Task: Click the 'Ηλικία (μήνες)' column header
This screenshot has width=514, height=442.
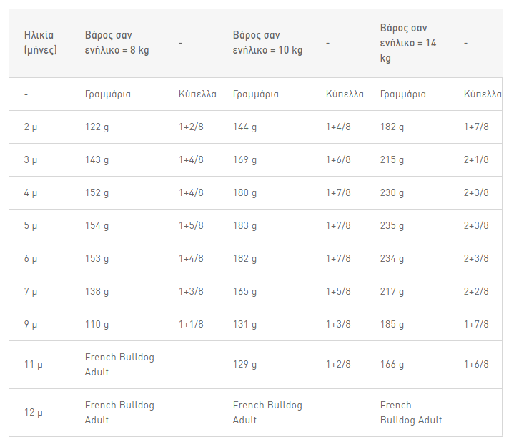Action: tap(40, 43)
